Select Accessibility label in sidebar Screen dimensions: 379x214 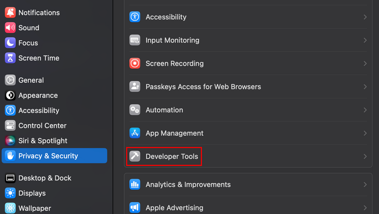(39, 111)
